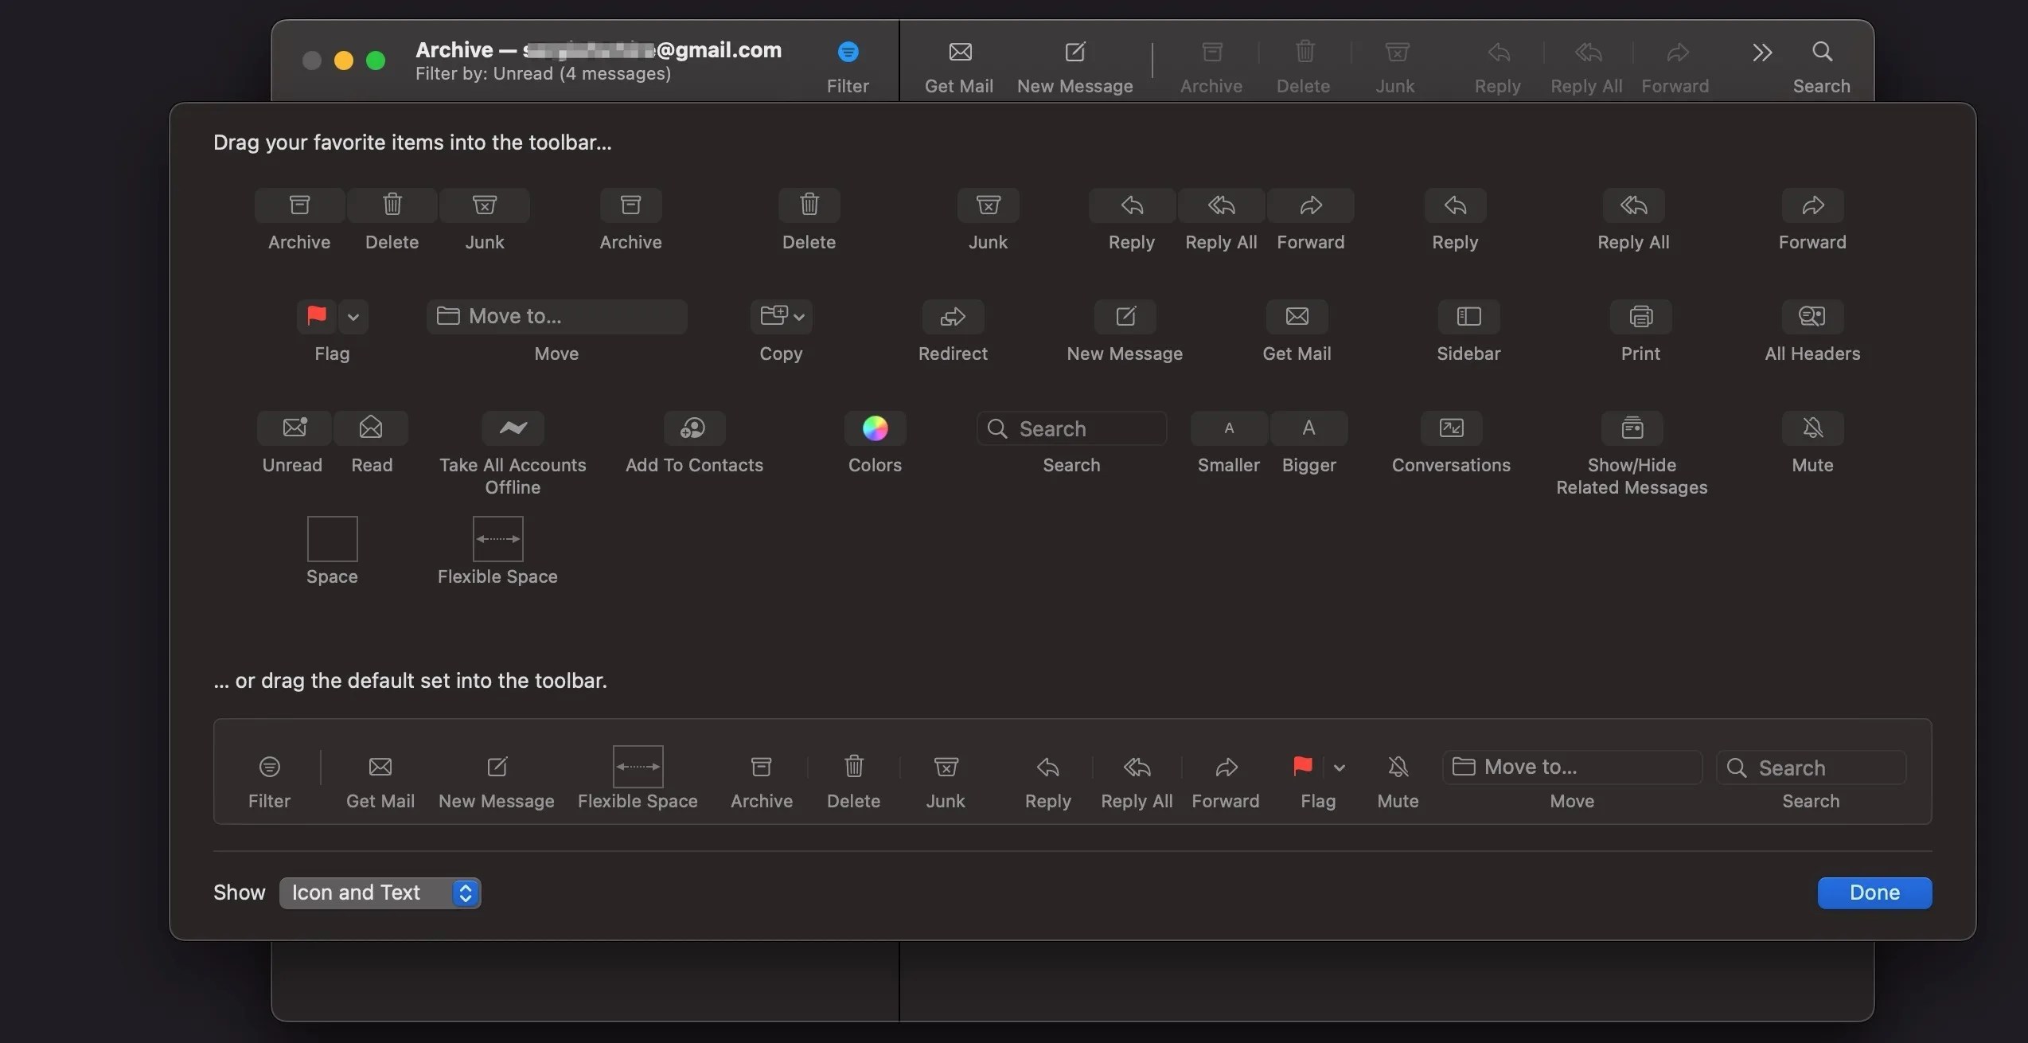Select the Flag icon in the palette

pos(317,316)
